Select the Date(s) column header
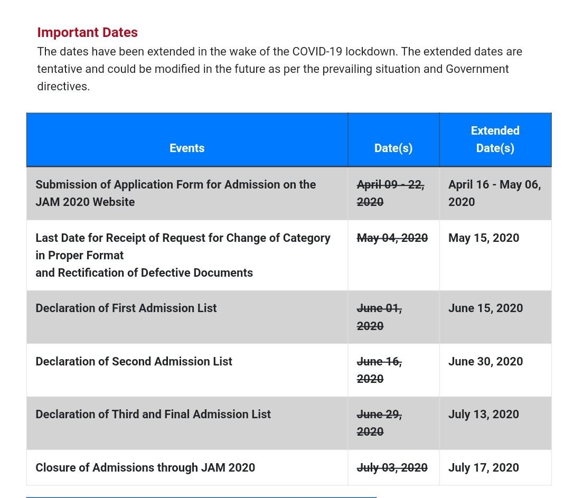564x498 pixels. [x=393, y=148]
